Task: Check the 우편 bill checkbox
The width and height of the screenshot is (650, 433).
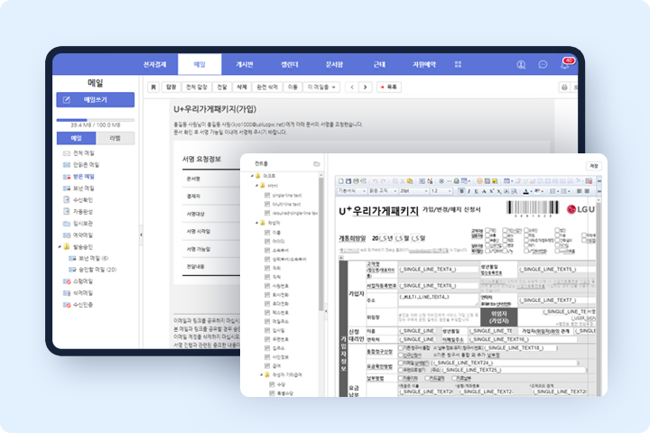Action: [401, 370]
